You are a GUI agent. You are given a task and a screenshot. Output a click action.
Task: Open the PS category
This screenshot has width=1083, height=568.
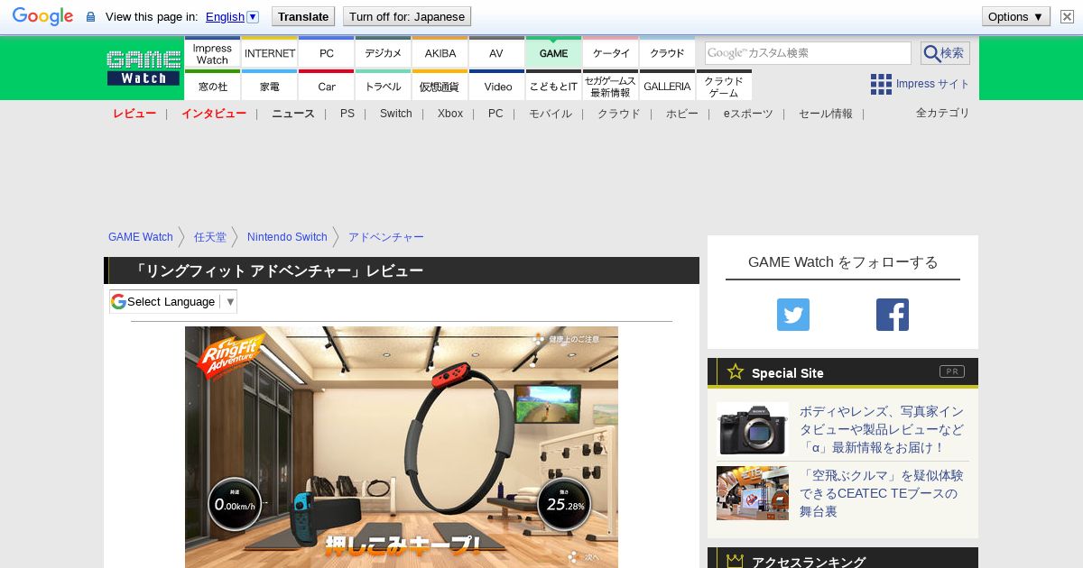(347, 114)
